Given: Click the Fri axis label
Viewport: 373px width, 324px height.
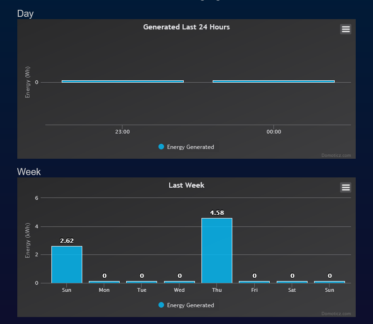Looking at the screenshot, I should [254, 290].
